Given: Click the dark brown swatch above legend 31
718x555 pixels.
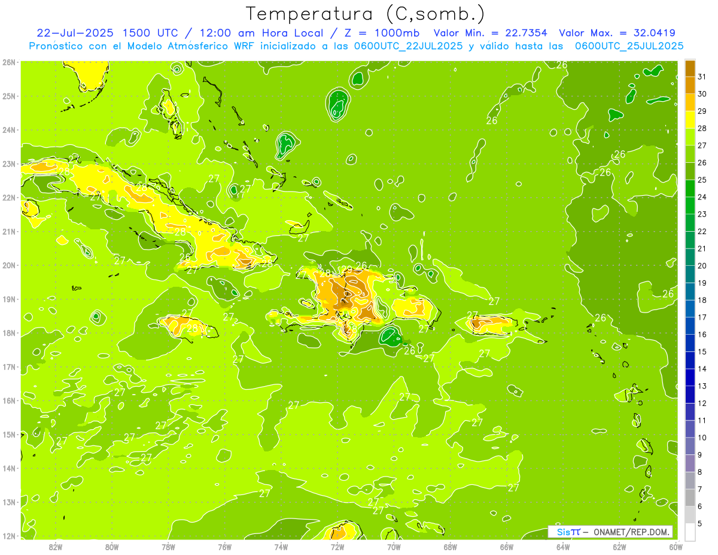Looking at the screenshot, I should point(690,68).
